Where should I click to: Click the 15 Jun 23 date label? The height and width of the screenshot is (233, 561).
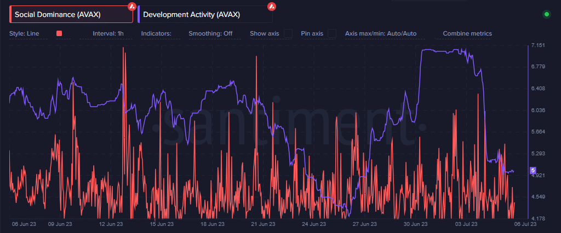[162, 224]
